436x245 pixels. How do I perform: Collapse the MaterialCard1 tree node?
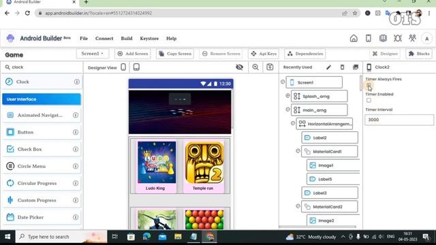[x=298, y=151]
